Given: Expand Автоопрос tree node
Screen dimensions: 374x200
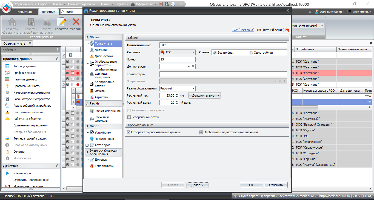Looking at the screenshot, I should [x=87, y=145].
